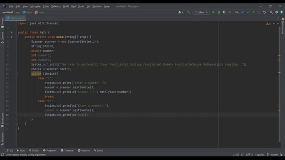Open the colorful JetBrains toolbox icon at toolbar end
The width and height of the screenshot is (285, 160).
[x=282, y=12]
